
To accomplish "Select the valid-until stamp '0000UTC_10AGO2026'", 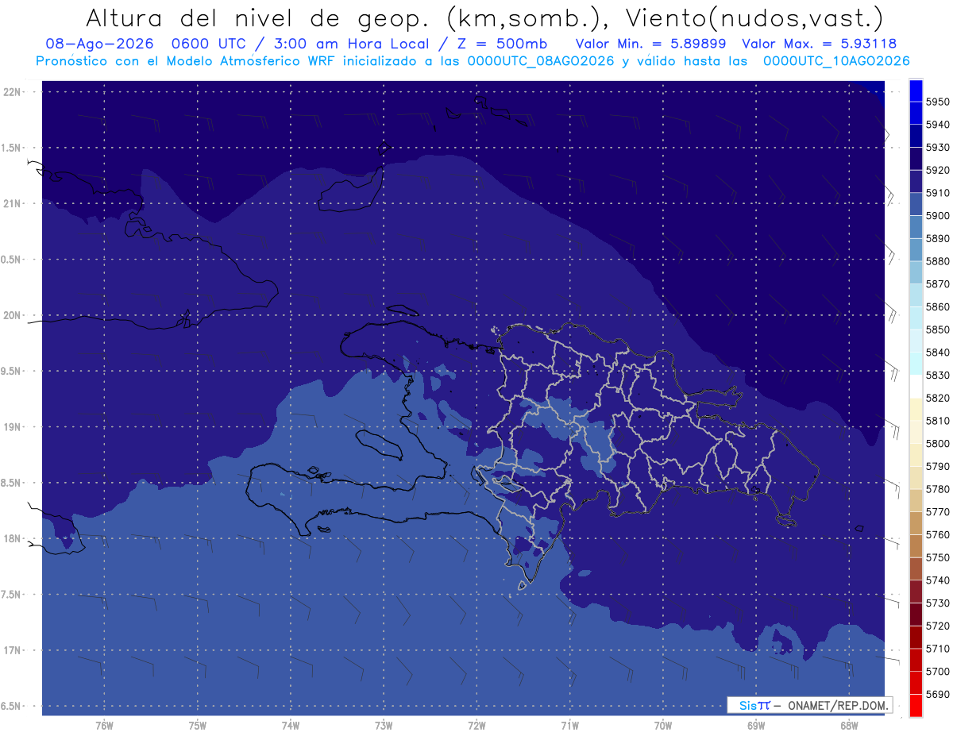I will pos(836,61).
